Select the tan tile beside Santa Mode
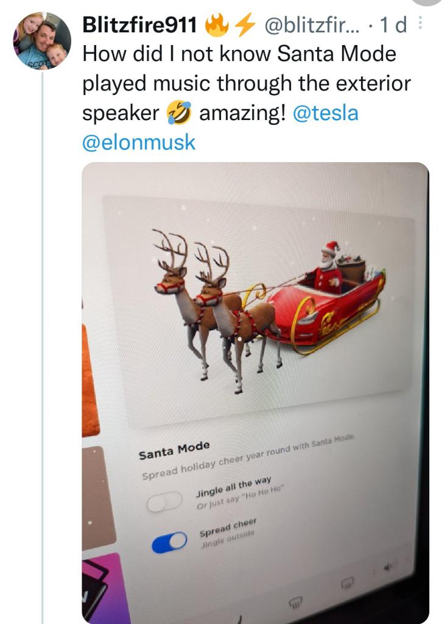The image size is (442, 624). (99, 497)
